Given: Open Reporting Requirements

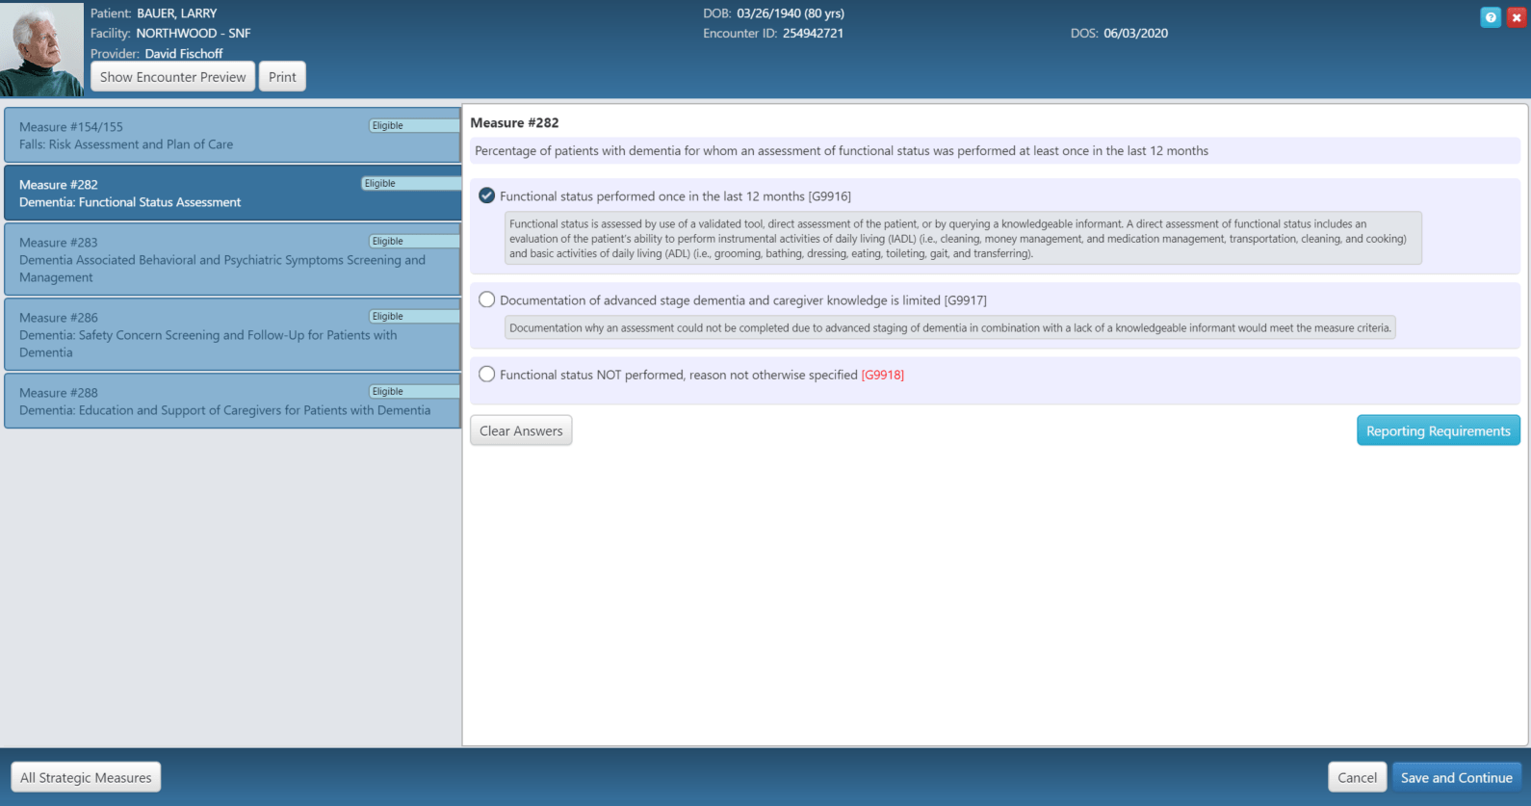Looking at the screenshot, I should [x=1439, y=430].
